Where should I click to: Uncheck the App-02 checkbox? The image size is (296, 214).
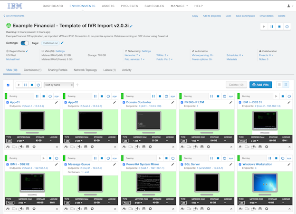(66, 102)
